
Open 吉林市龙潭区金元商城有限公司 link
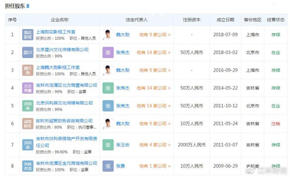tap(67, 163)
